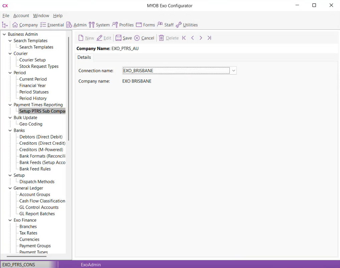340x268 pixels.
Task: Select Courier Setup in tree
Action: coord(32,60)
